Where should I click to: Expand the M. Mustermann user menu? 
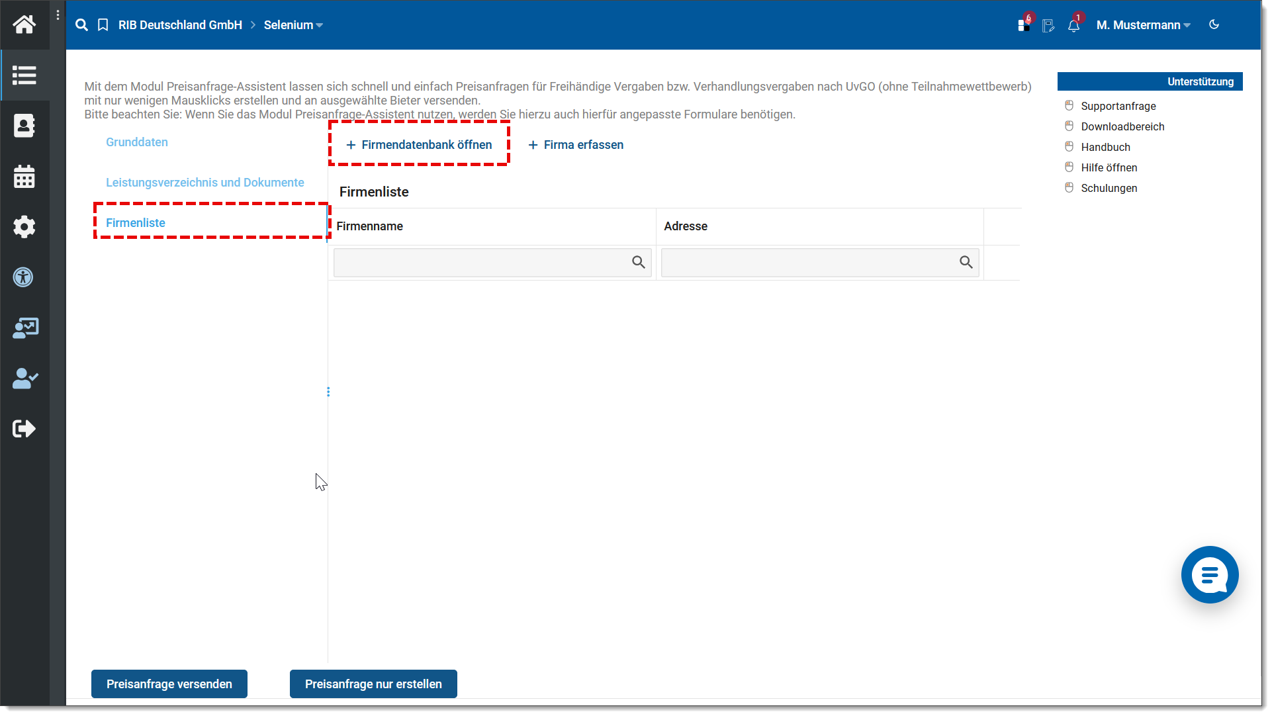click(x=1143, y=25)
